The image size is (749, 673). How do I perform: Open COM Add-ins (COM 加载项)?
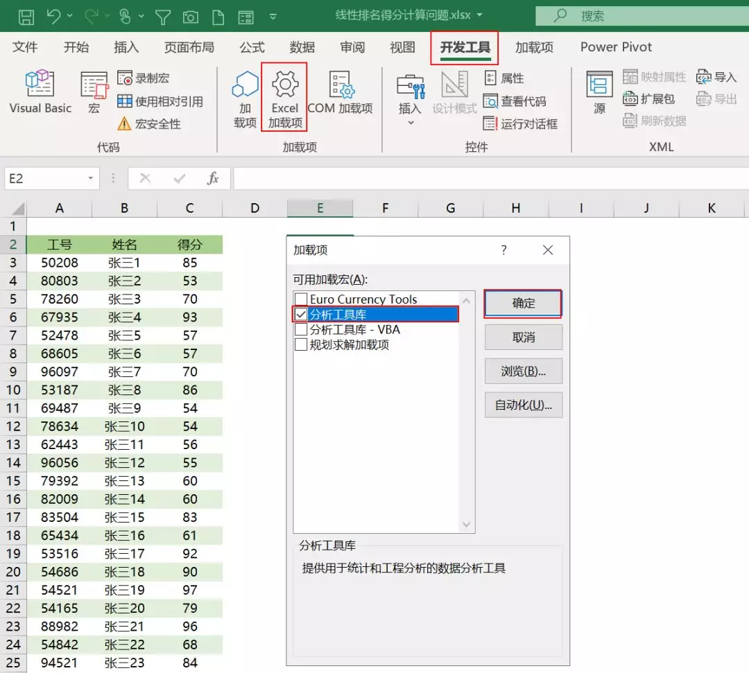tap(340, 92)
